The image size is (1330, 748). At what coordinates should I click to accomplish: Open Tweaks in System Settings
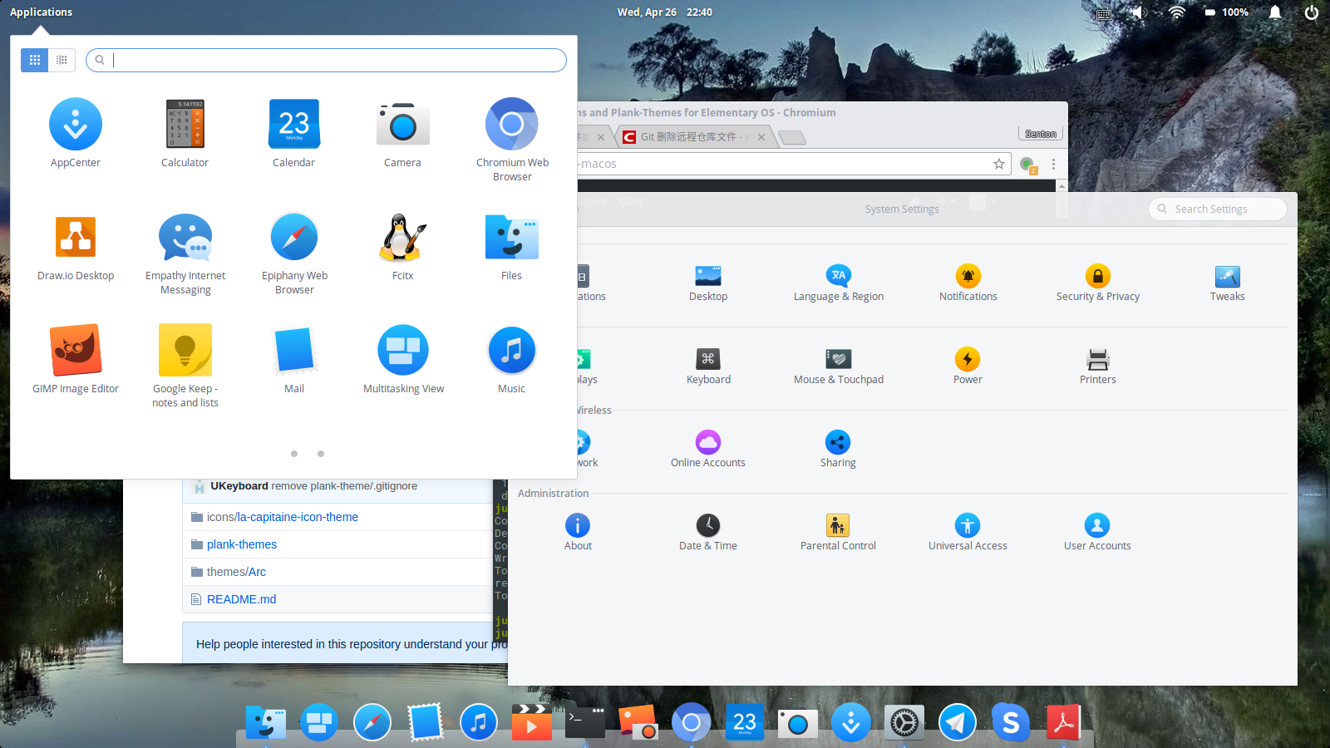tap(1227, 283)
